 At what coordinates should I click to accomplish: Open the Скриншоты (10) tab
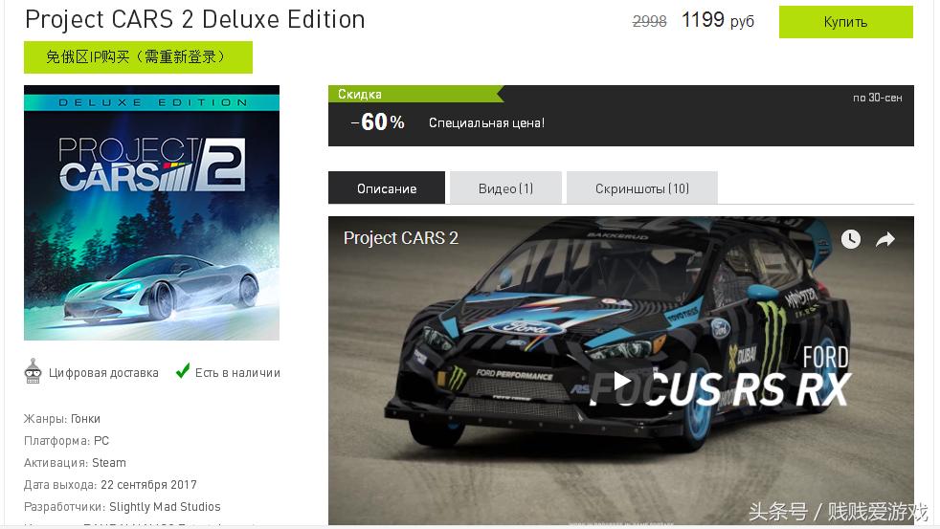(641, 188)
